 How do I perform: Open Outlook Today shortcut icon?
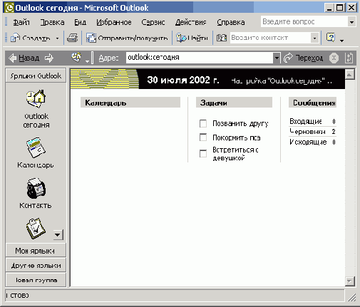click(36, 99)
